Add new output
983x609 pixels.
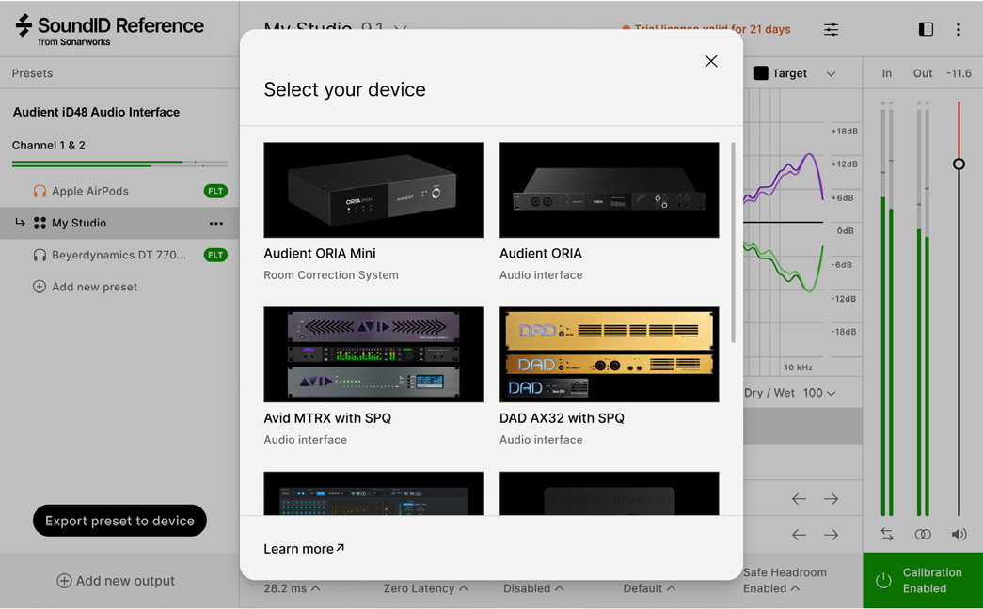point(116,581)
